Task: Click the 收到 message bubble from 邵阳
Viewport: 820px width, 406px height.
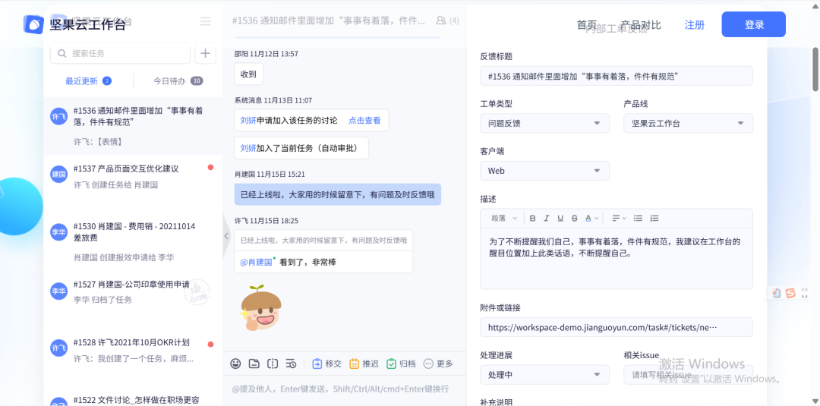Action: pos(248,74)
